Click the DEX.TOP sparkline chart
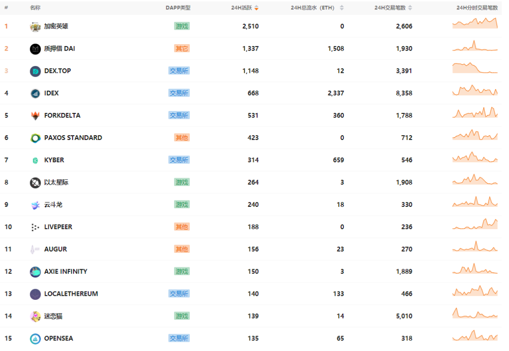This screenshot has width=509, height=351. (475, 68)
